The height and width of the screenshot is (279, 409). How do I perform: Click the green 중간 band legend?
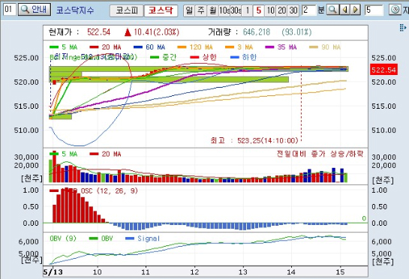click(164, 57)
